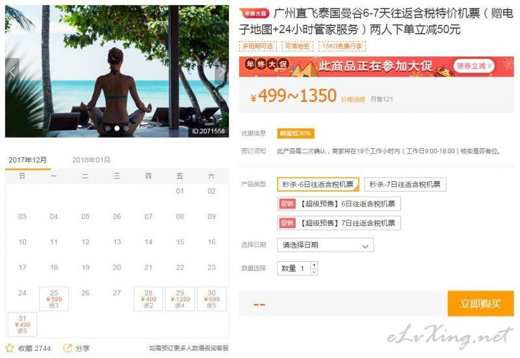Switch calendar to 2018年01月 tab

(91, 160)
